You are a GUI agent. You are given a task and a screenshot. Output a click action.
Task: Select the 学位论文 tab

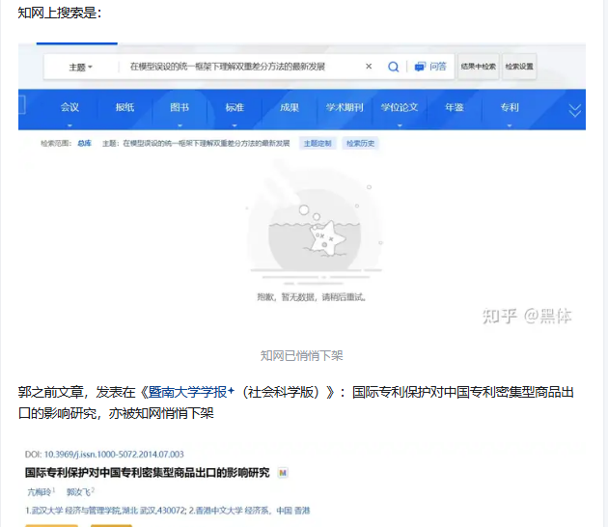click(x=400, y=107)
